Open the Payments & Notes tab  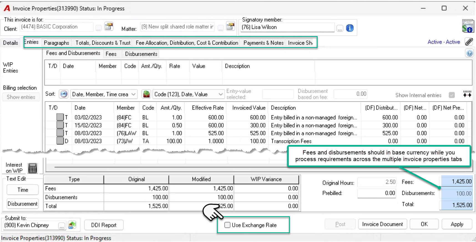263,43
